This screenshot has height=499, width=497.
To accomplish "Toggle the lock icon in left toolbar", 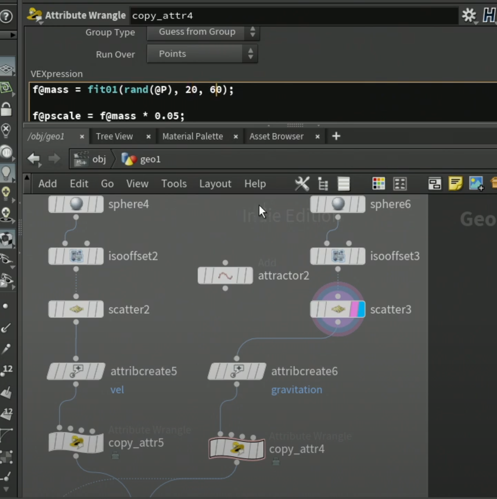I will (x=6, y=109).
